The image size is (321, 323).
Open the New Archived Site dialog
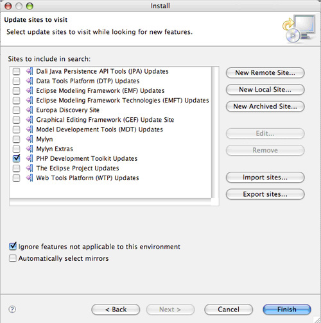(265, 106)
